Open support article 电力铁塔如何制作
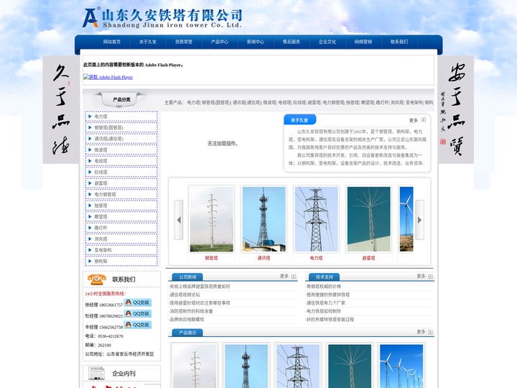517x388 pixels. pos(324,311)
